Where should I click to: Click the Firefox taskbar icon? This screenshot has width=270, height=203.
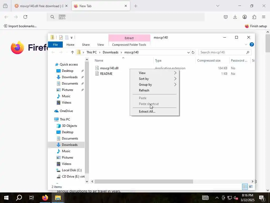[x=45, y=198]
